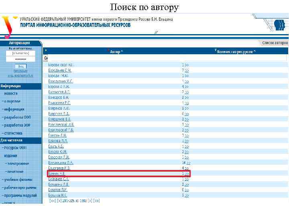Open программы модулей sidebar item
The height and width of the screenshot is (217, 289).
click(x=20, y=195)
